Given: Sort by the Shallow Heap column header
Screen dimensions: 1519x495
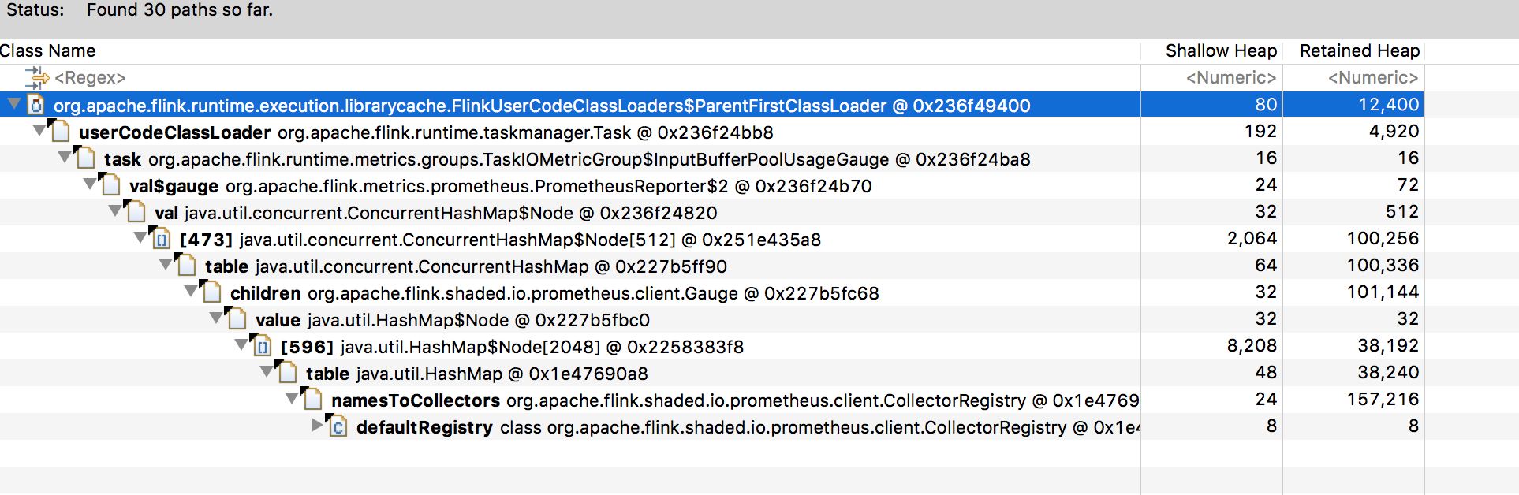Looking at the screenshot, I should (1220, 51).
